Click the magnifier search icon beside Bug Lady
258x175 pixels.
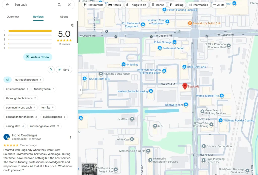click(59, 5)
